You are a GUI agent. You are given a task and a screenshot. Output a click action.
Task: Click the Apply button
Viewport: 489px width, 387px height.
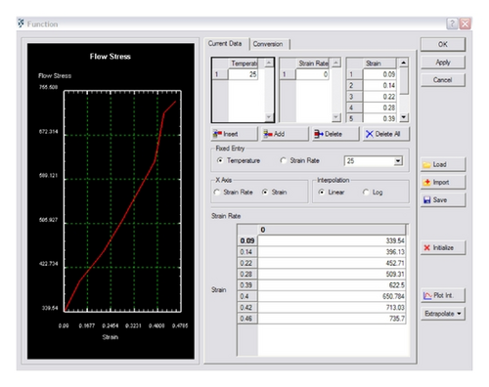pyautogui.click(x=443, y=63)
